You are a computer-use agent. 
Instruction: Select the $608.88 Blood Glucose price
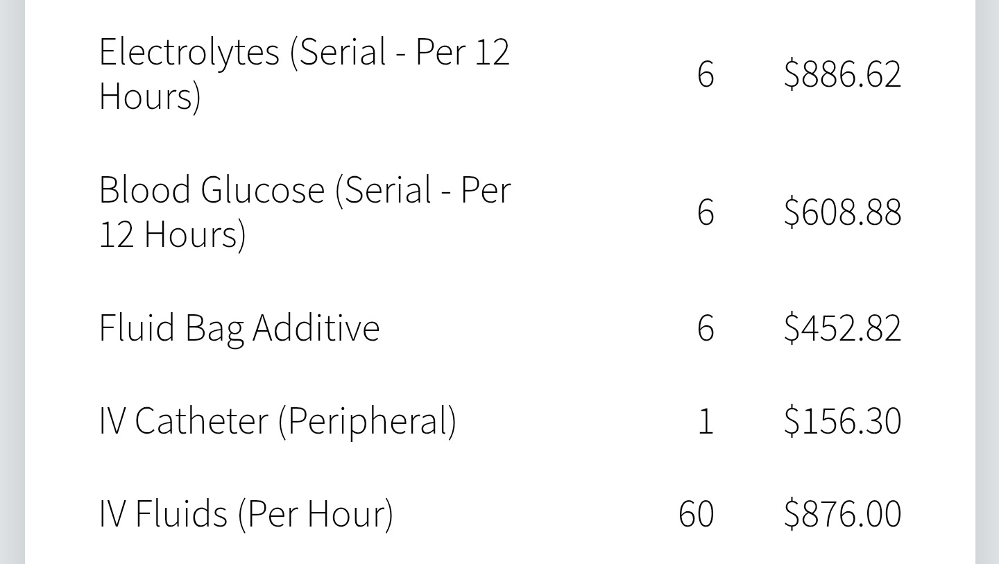pos(842,212)
